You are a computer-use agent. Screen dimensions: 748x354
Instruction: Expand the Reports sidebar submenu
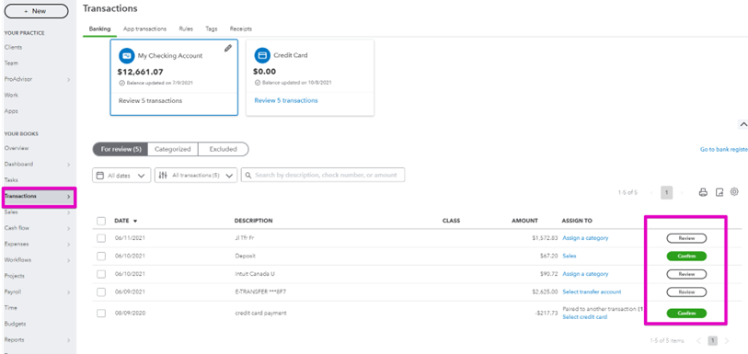click(x=68, y=340)
